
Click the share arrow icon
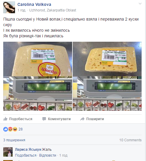pos(82,119)
